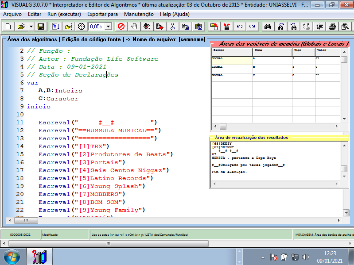Clear breakpoints with the crossed hand icon
The height and width of the screenshot is (265, 354).
147,27
